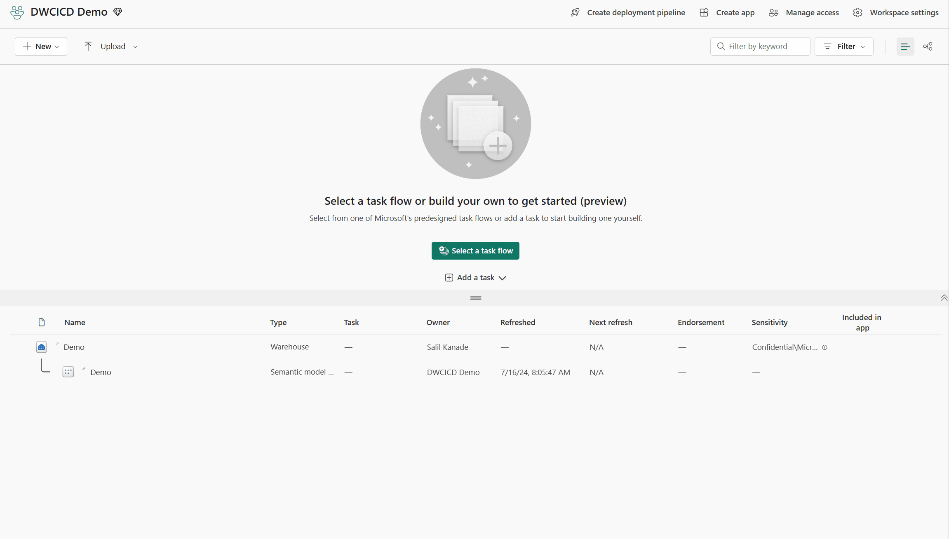Click the file type column header icon
949x539 pixels.
[x=41, y=322]
